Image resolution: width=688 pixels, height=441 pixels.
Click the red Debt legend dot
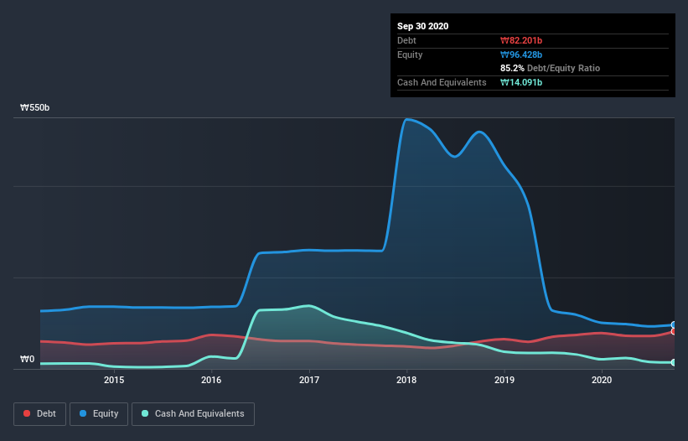(27, 413)
